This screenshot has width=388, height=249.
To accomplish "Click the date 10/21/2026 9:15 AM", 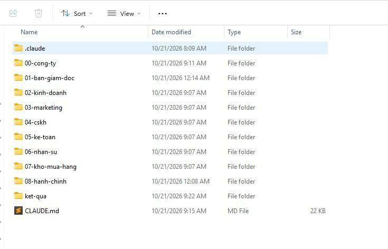I will tap(179, 211).
